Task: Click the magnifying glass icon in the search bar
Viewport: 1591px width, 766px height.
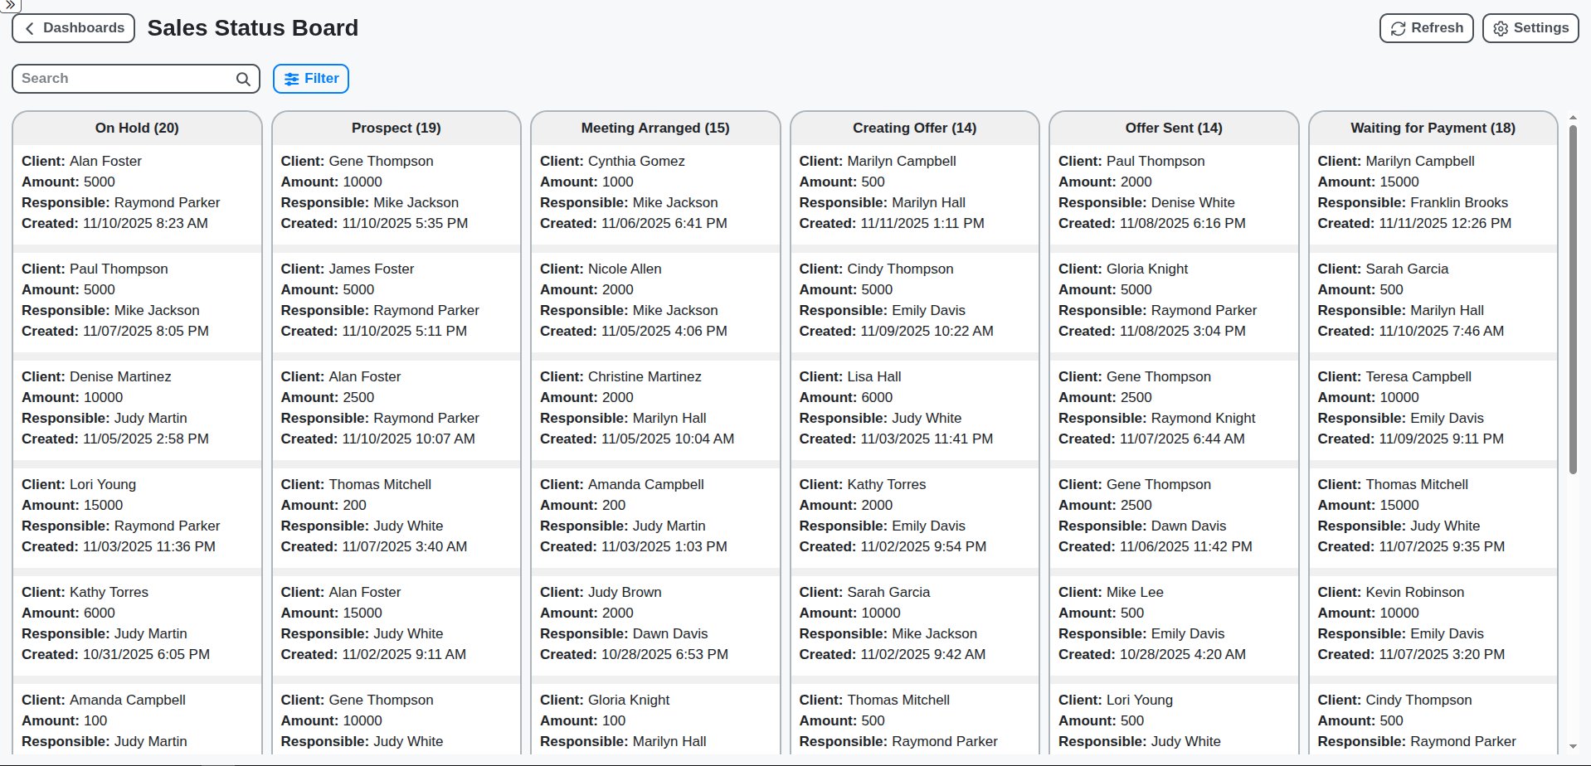Action: [242, 79]
